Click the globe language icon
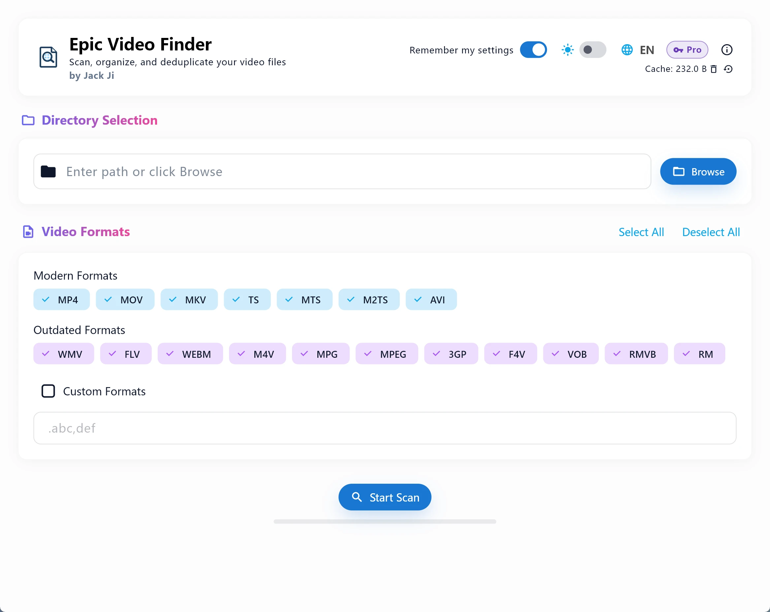This screenshot has height=612, width=770. 627,50
